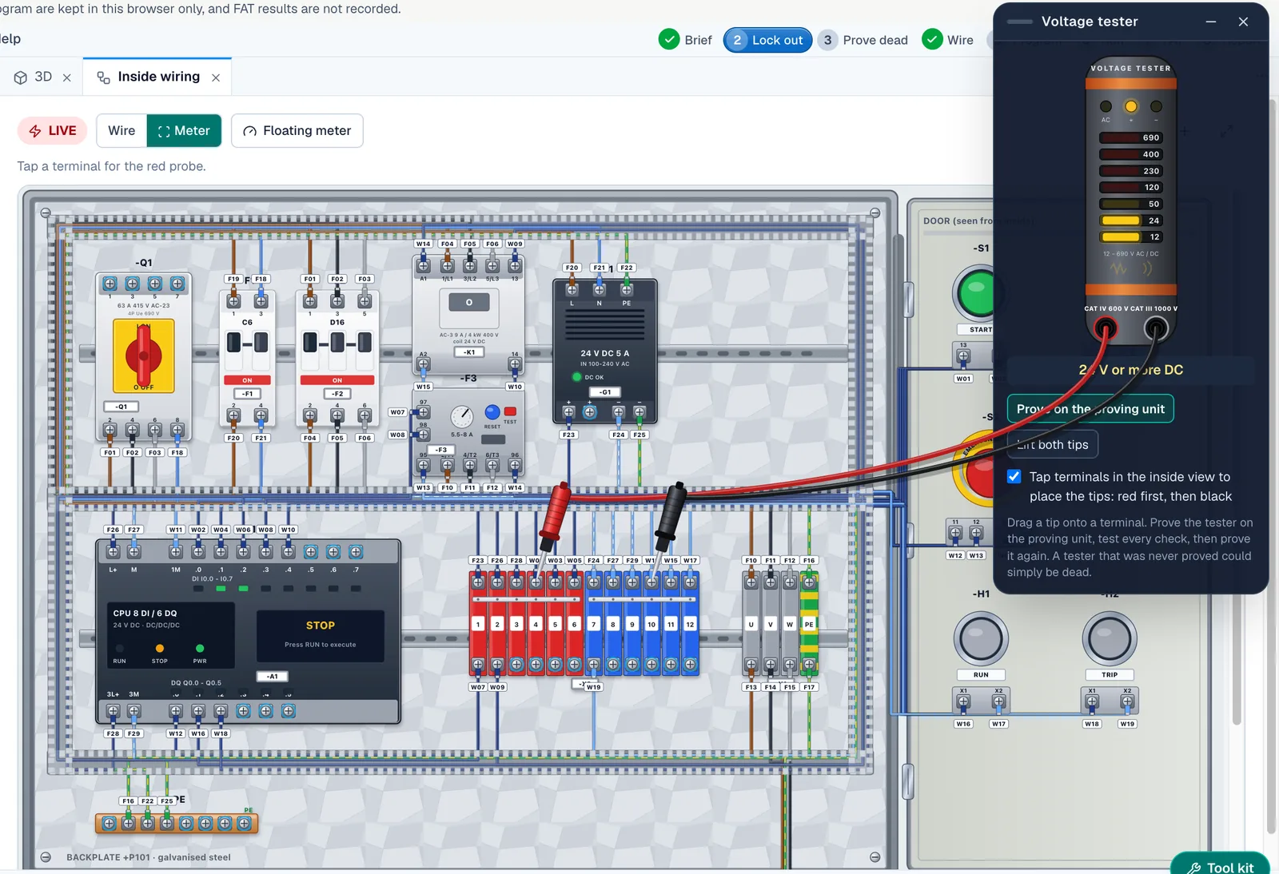Select the Lock out step
1279x874 pixels.
click(x=767, y=40)
